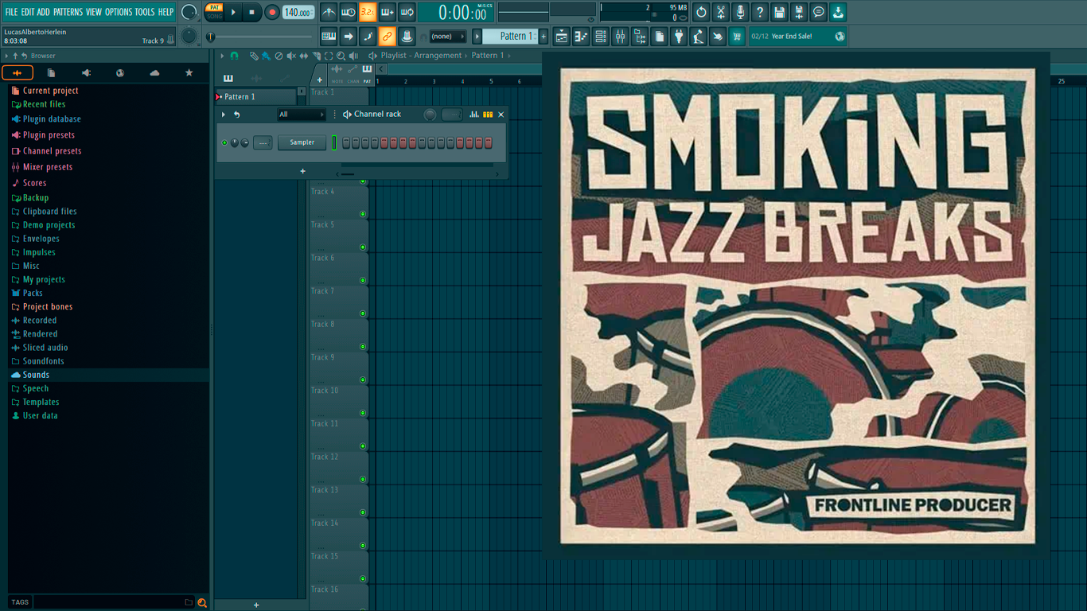Toggle the metronome button
The height and width of the screenshot is (611, 1087).
click(329, 13)
